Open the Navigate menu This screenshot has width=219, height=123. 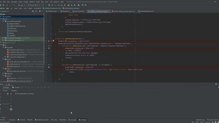click(x=14, y=2)
